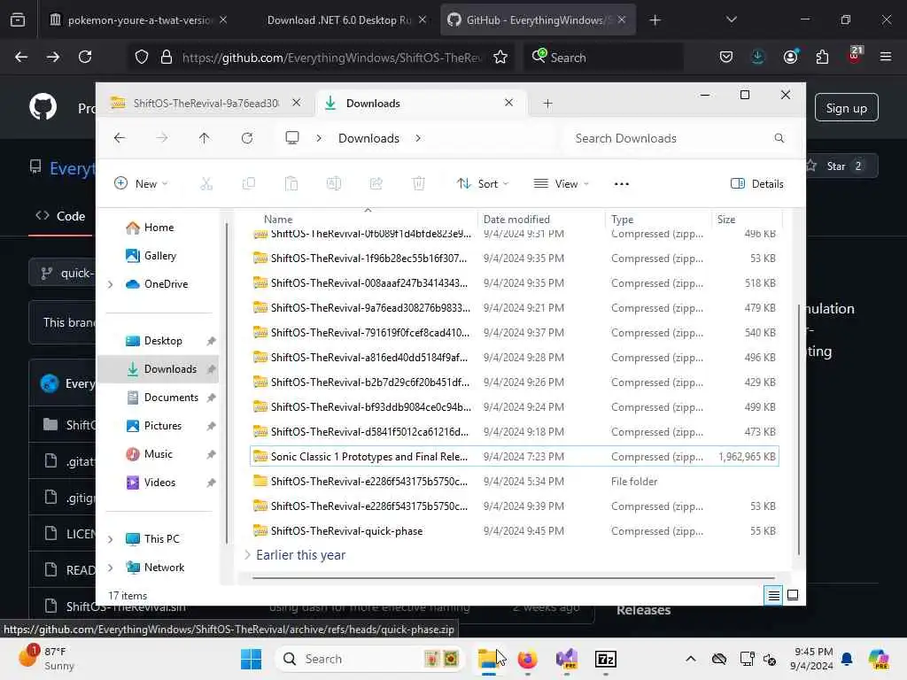Open Windows Start menu
This screenshot has height=680, width=907.
tap(251, 659)
